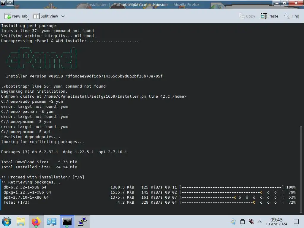The image size is (304, 228).
Task: Open a new Konsole tab
Action: coord(16,16)
